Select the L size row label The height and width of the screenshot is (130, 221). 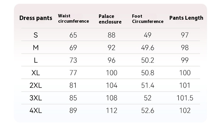[36, 60]
